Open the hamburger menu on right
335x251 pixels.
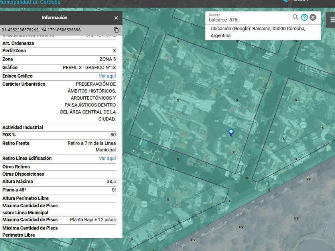tap(332, 20)
